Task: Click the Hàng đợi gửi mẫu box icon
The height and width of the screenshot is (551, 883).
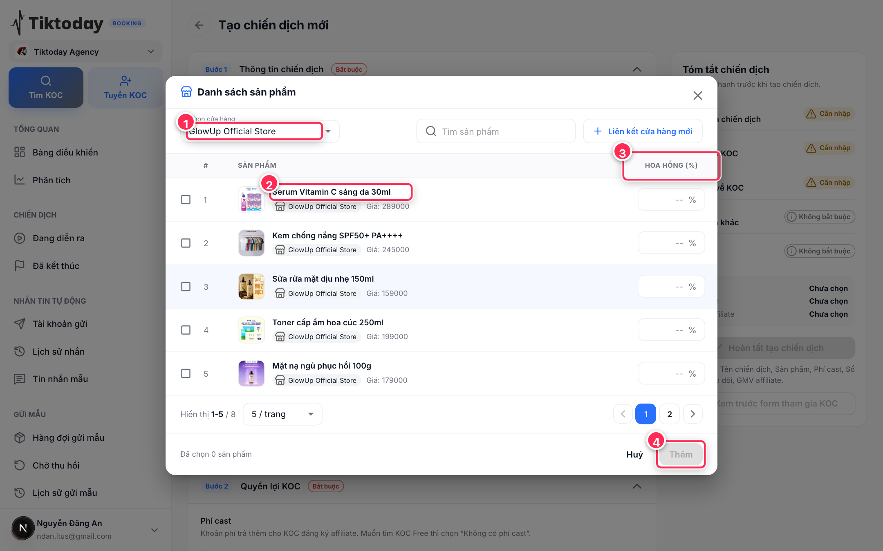Action: (20, 438)
